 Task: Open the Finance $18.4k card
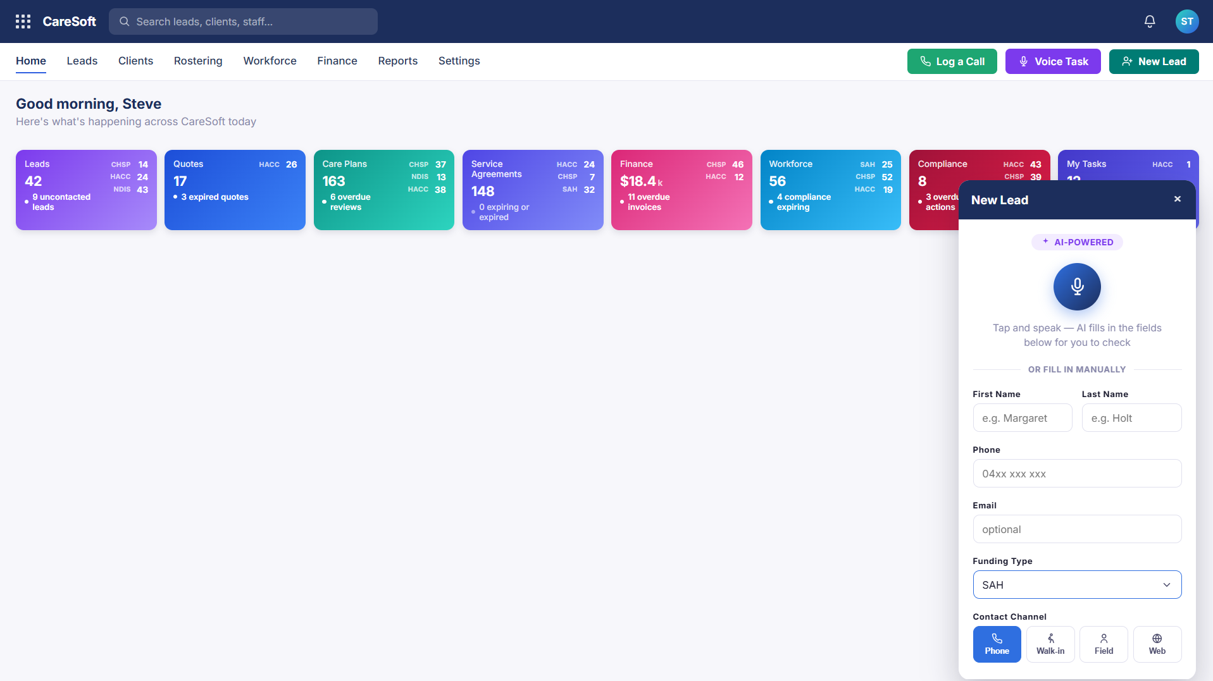coord(681,190)
